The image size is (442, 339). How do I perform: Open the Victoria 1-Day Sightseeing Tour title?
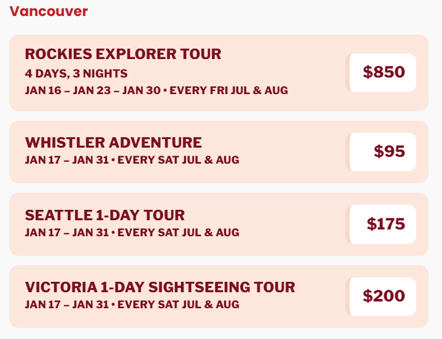[x=160, y=287]
